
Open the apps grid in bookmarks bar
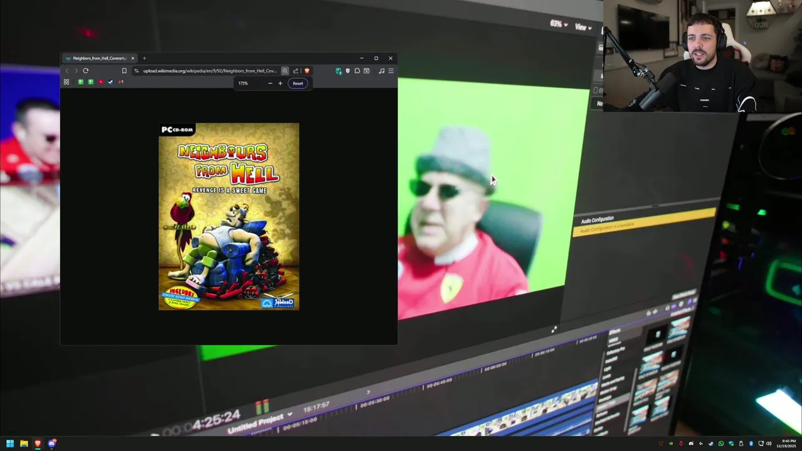pos(66,82)
